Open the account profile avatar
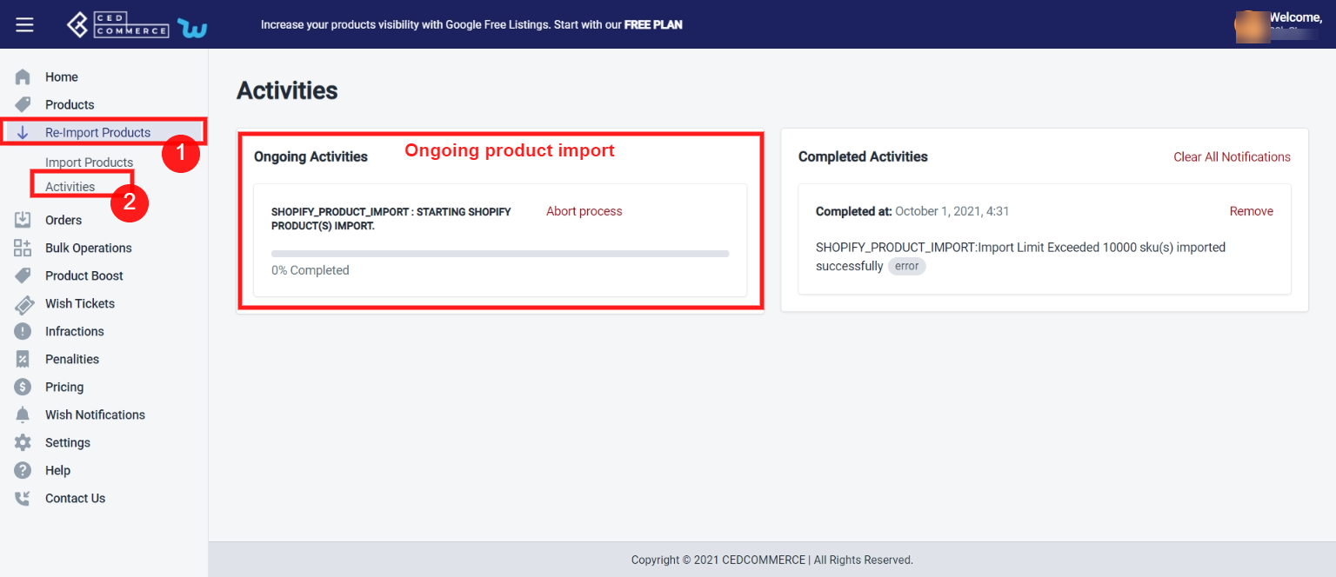This screenshot has height=577, width=1336. [x=1252, y=26]
